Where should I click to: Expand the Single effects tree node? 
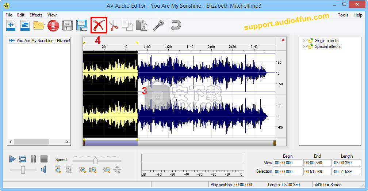(304, 41)
